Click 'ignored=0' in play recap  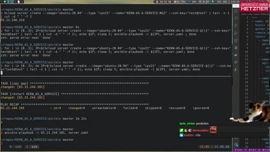201,108
